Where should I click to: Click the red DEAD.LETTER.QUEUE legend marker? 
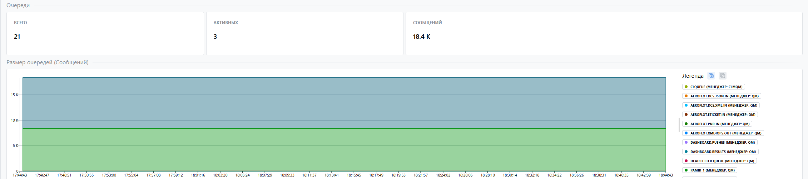coord(686,161)
